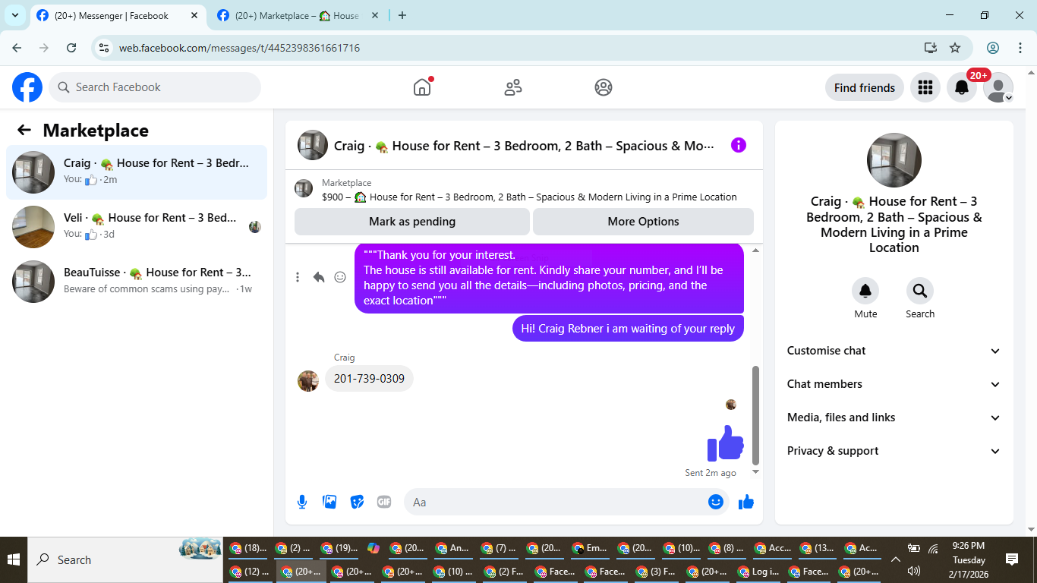Search in conversation magnifier
Screen dimensions: 1037x583
[x=920, y=291]
